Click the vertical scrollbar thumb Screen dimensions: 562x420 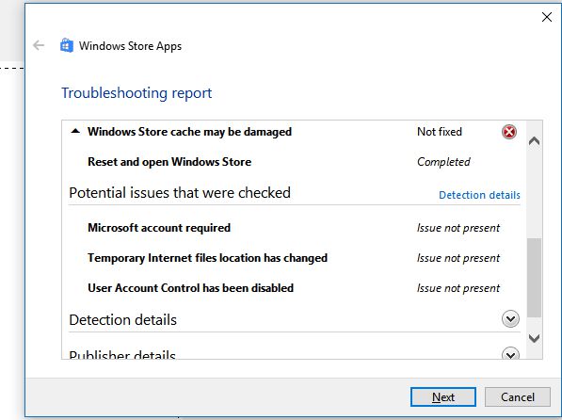[x=534, y=278]
